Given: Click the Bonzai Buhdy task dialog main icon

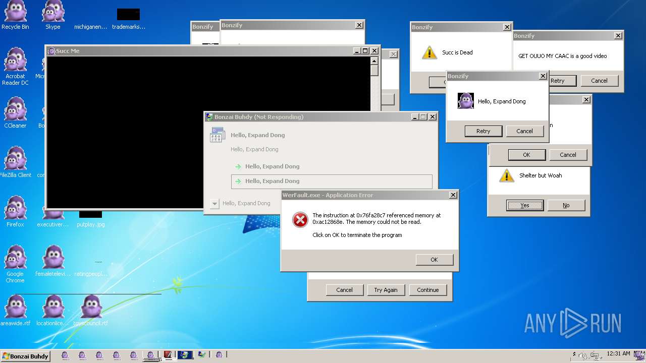Looking at the screenshot, I should pyautogui.click(x=218, y=135).
